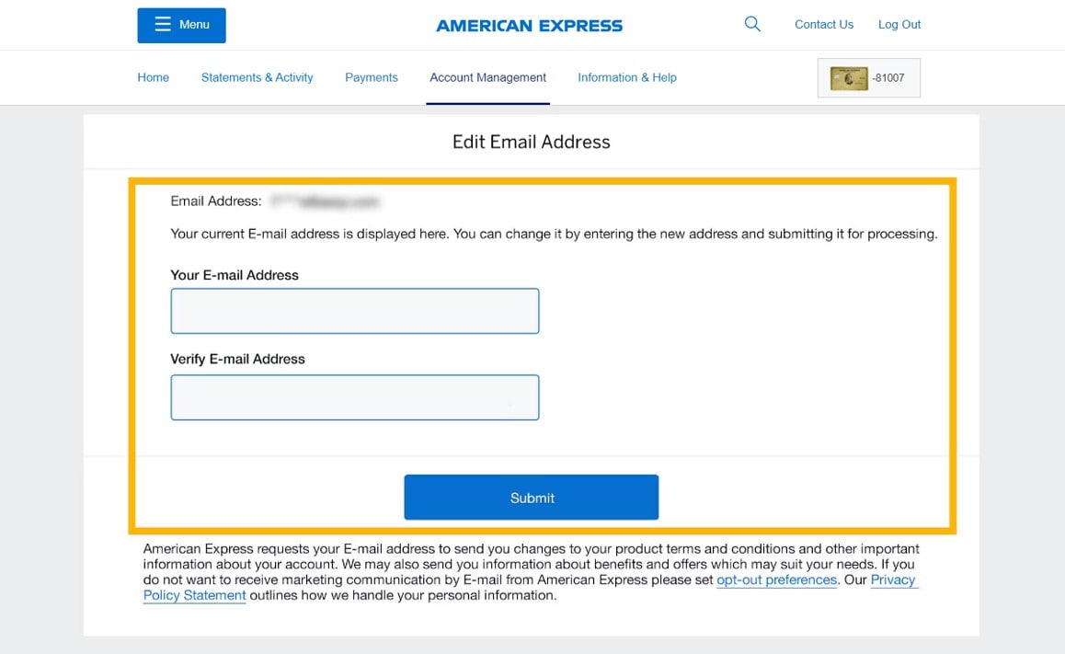Open Information & Help
The height and width of the screenshot is (654, 1065).
tap(626, 77)
